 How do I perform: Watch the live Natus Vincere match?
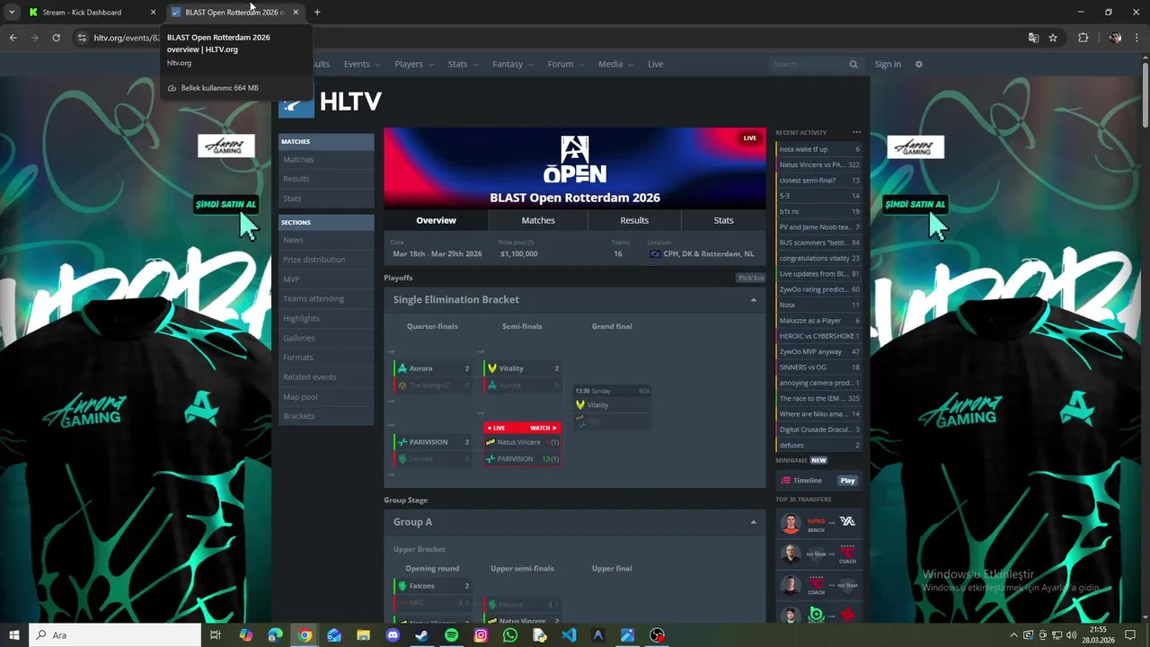tap(544, 428)
